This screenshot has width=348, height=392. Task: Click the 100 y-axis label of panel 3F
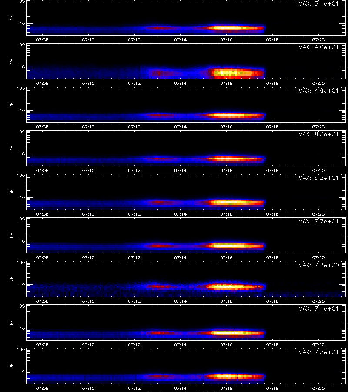click(21, 88)
